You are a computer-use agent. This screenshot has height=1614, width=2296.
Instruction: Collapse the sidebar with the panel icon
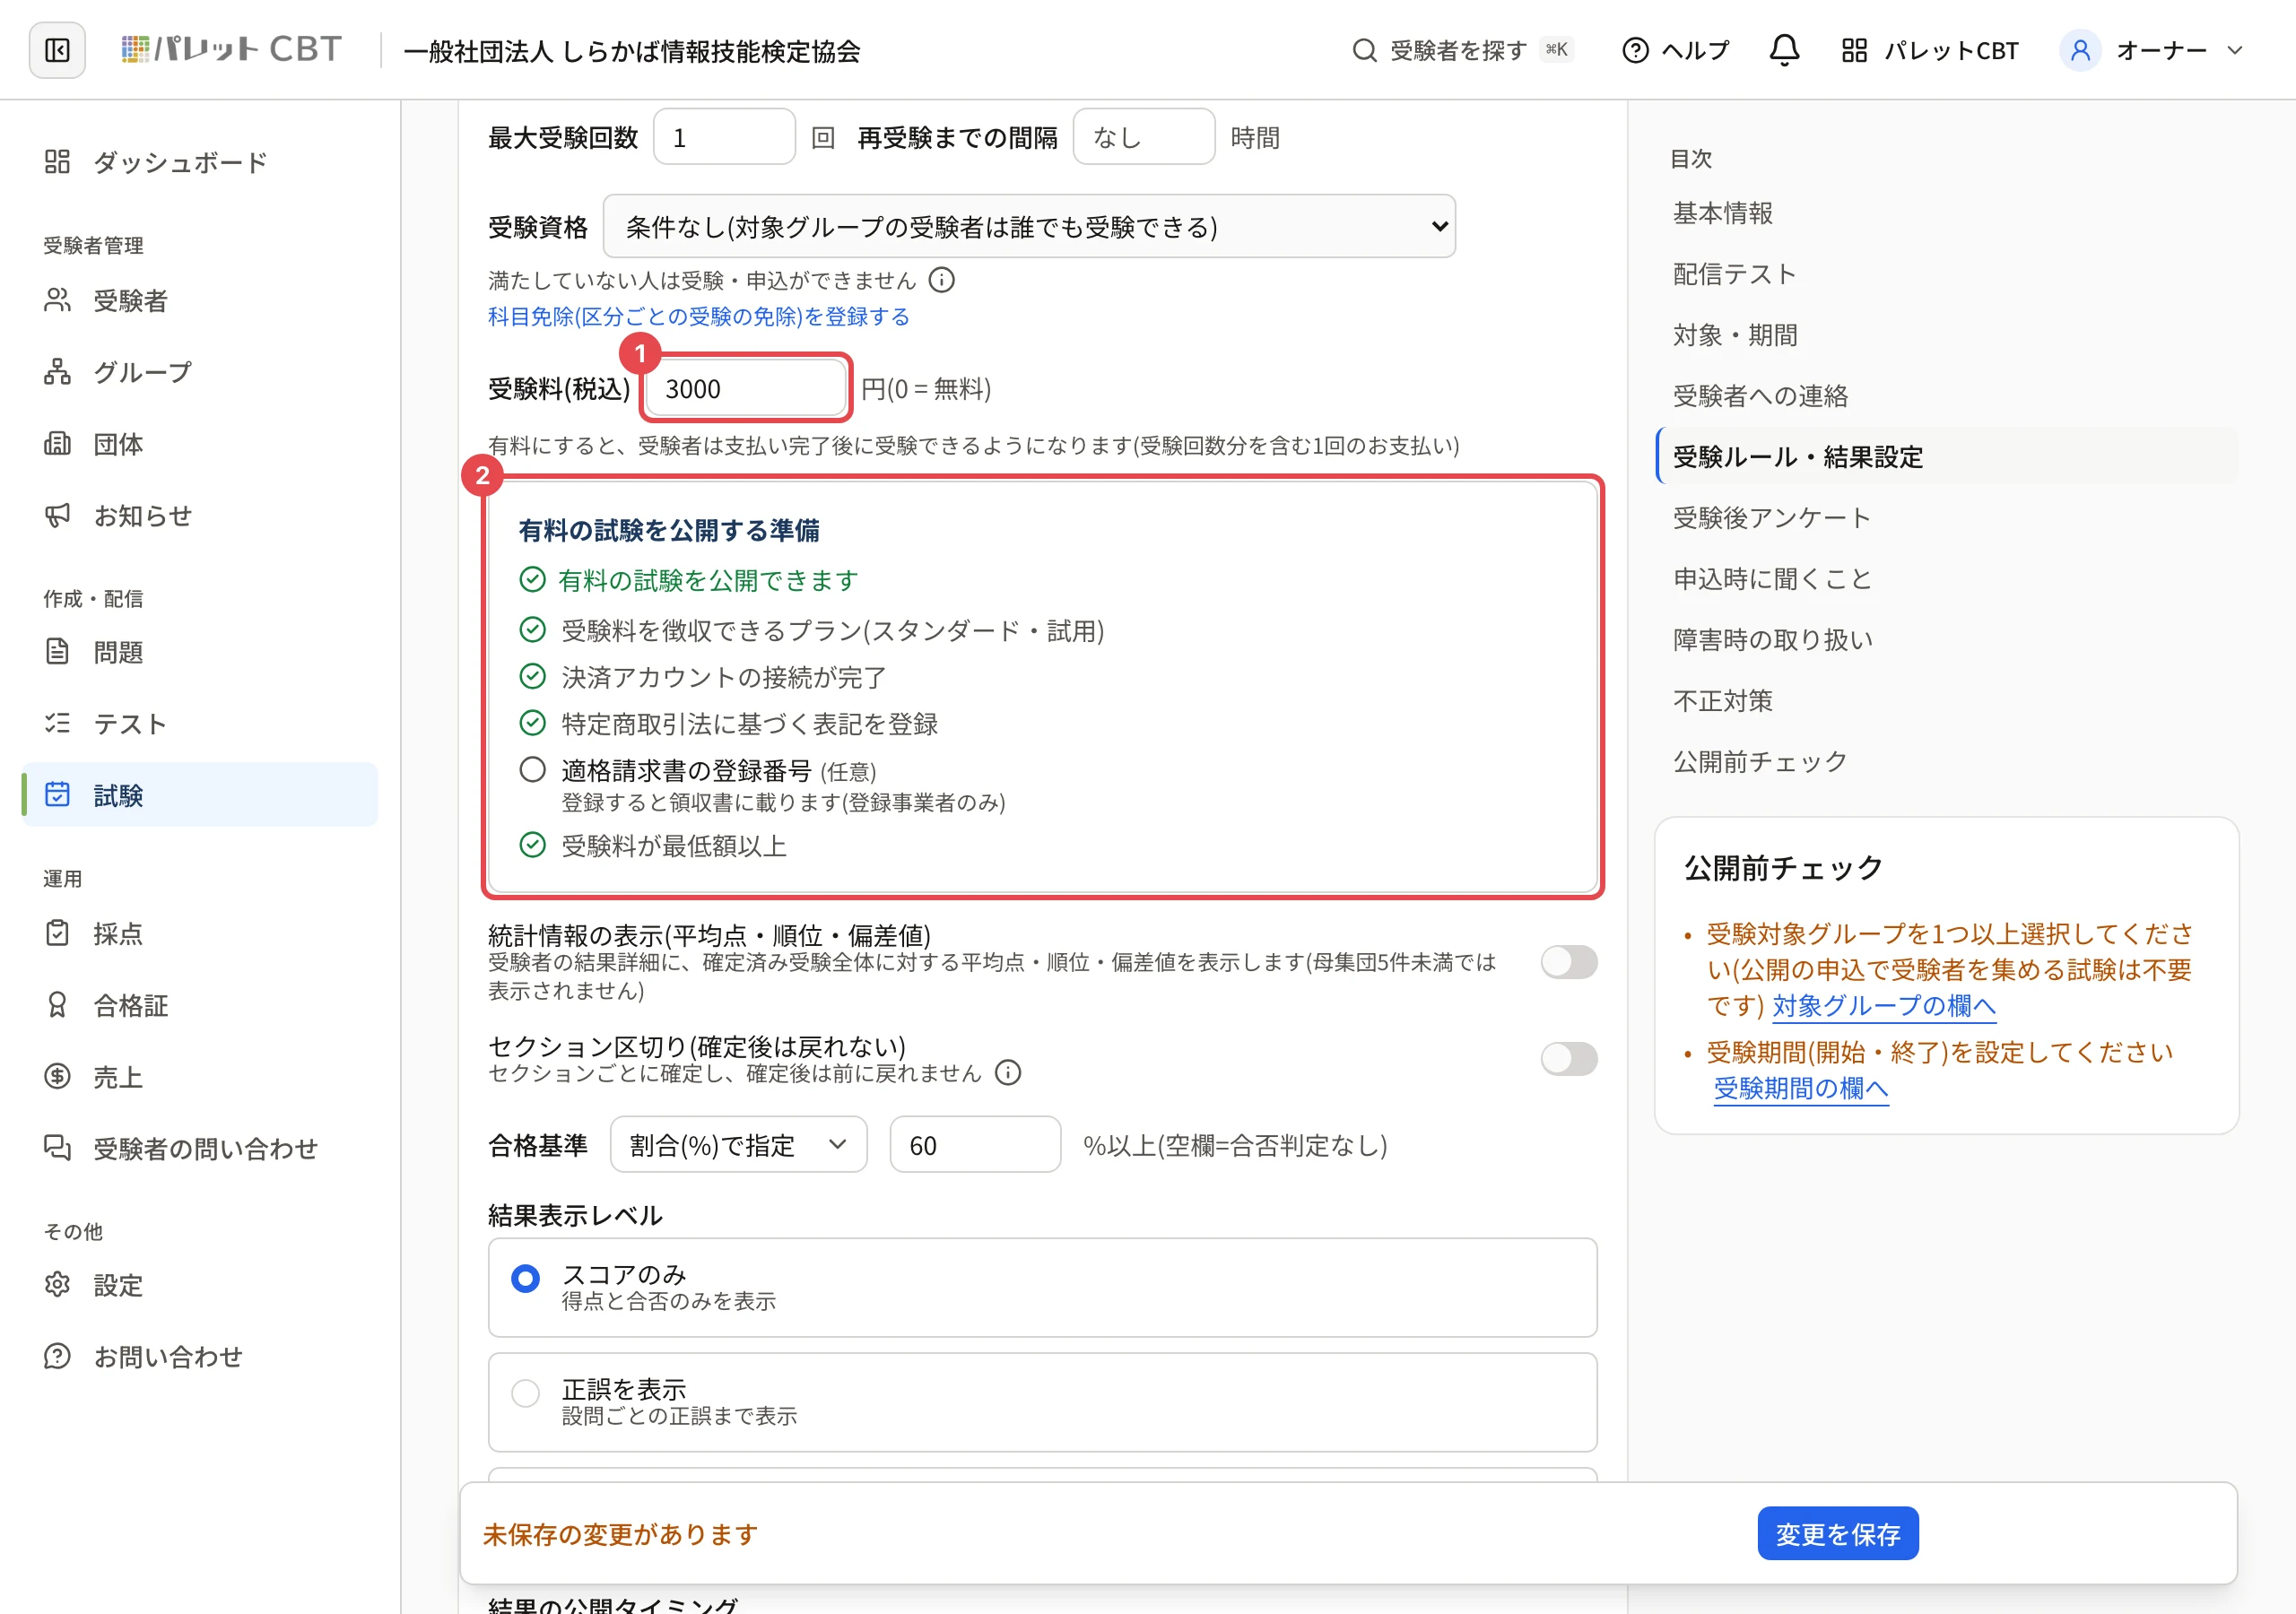[57, 50]
